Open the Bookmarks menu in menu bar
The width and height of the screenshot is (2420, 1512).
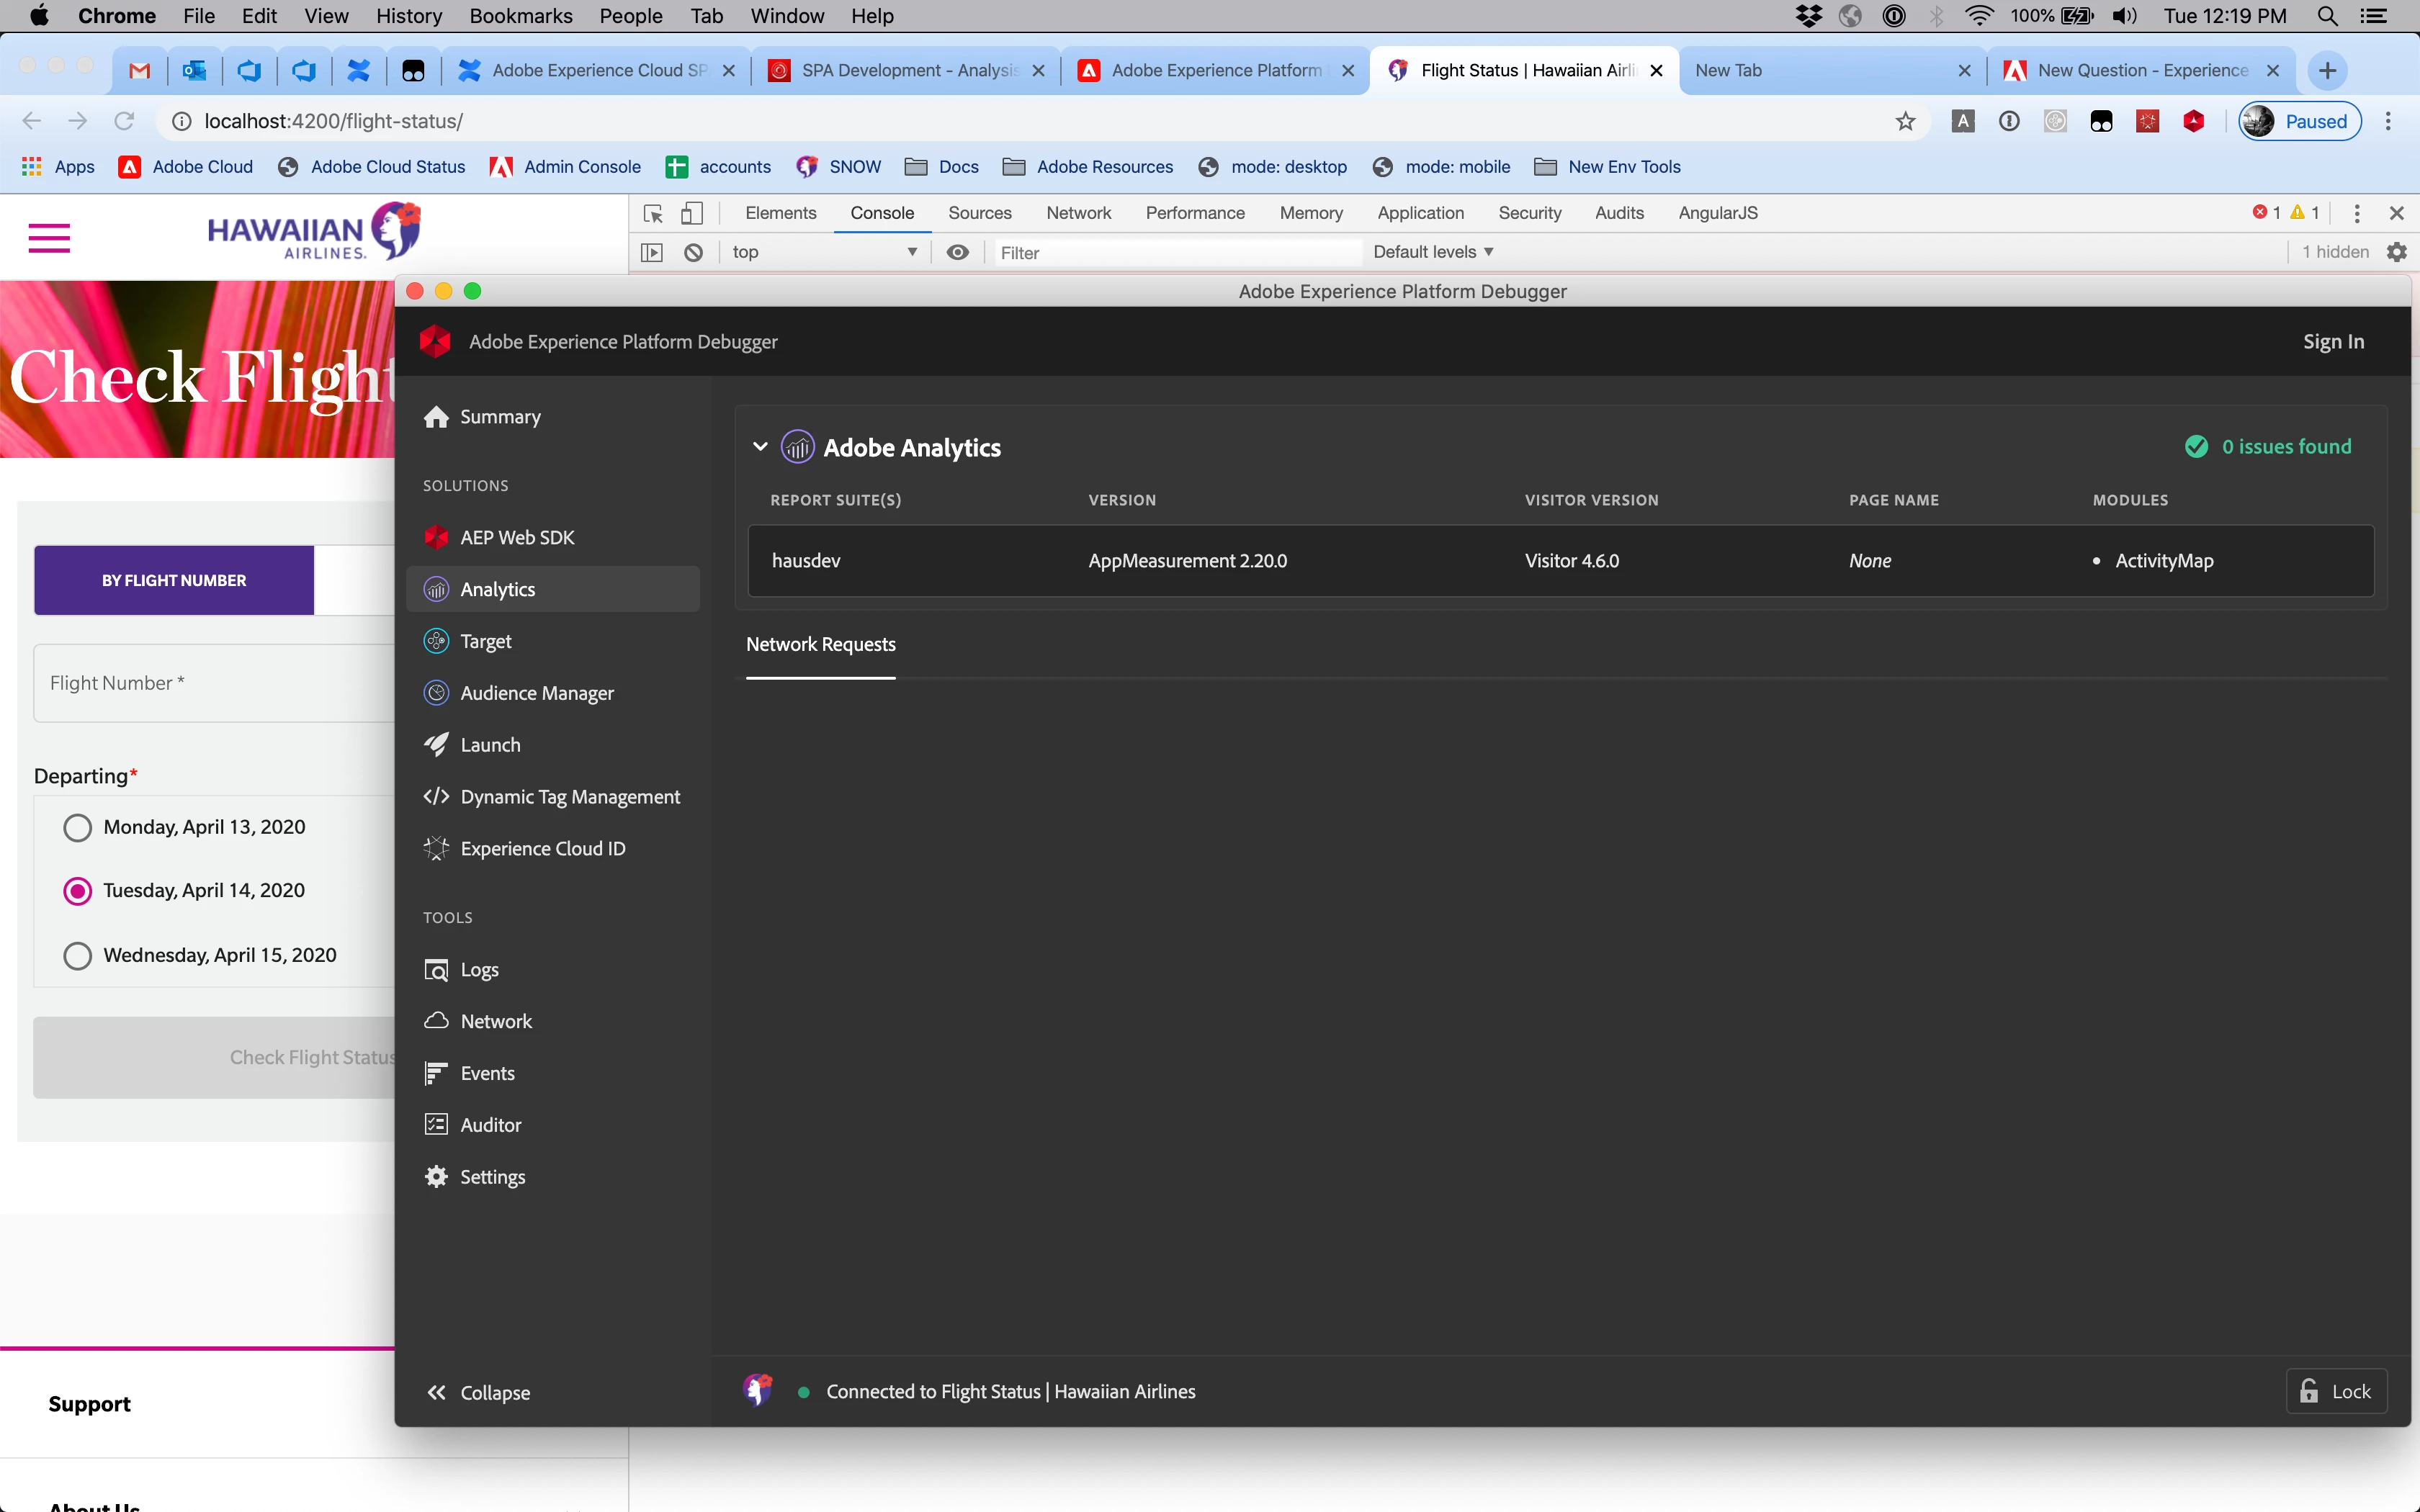pyautogui.click(x=520, y=16)
